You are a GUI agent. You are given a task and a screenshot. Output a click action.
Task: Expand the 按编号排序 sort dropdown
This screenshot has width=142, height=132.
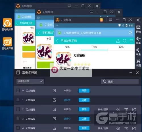pos(30,81)
